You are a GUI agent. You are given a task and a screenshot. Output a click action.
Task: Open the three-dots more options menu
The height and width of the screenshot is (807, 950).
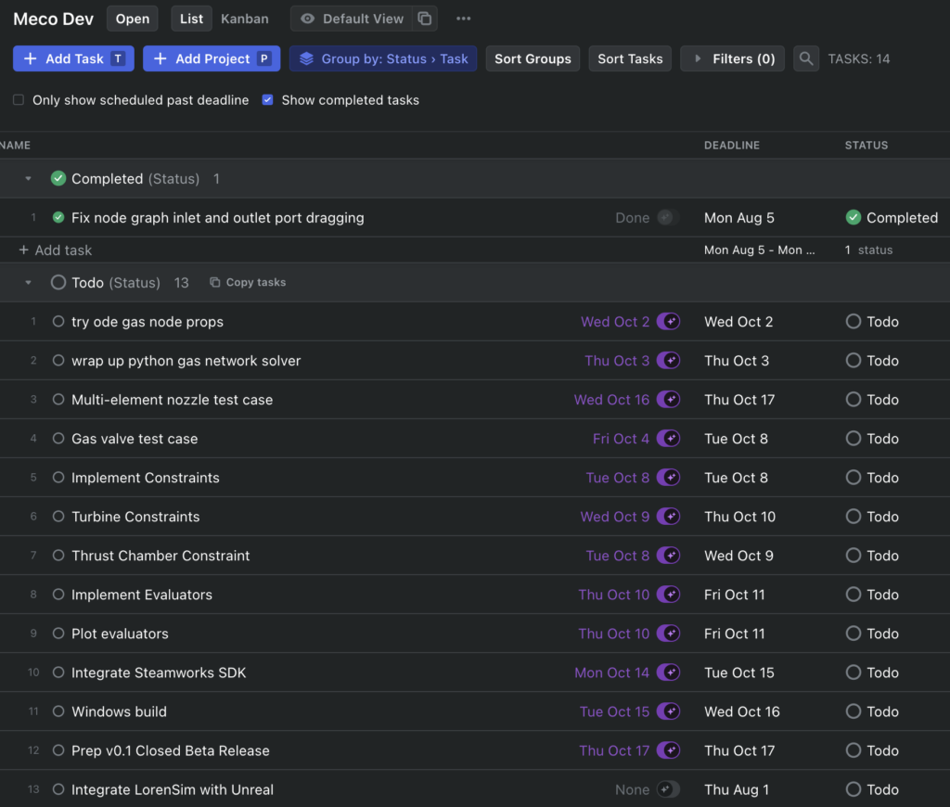pos(464,19)
